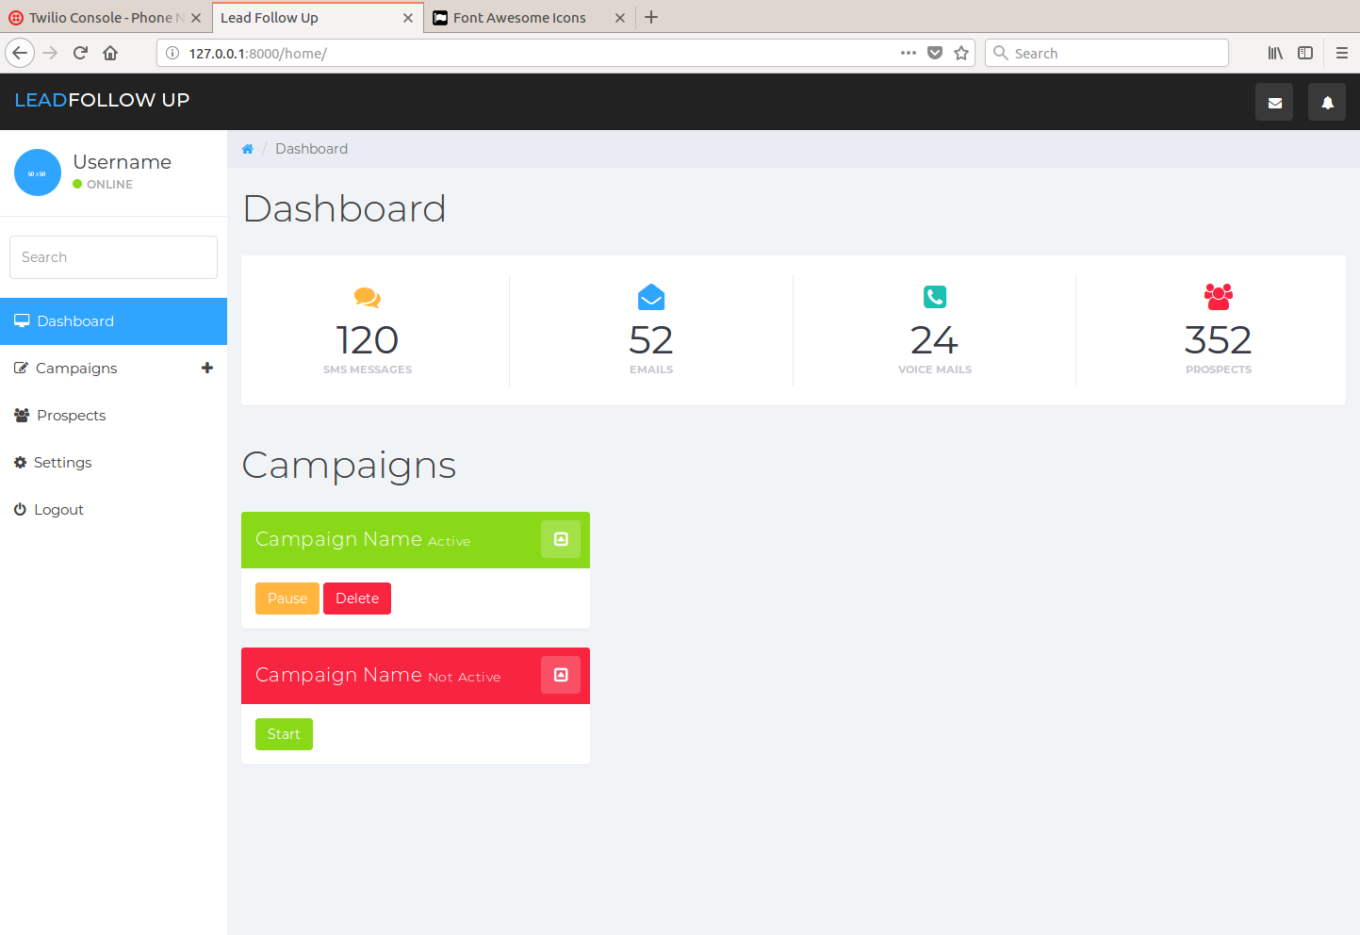Screen dimensions: 1360x935
Task: Click the voice mails phone icon
Action: point(934,297)
